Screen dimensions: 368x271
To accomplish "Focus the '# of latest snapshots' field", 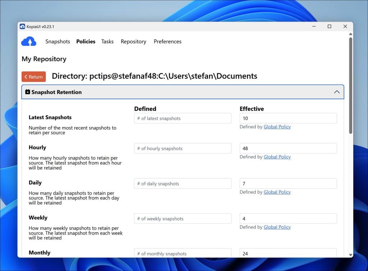I will (x=183, y=118).
